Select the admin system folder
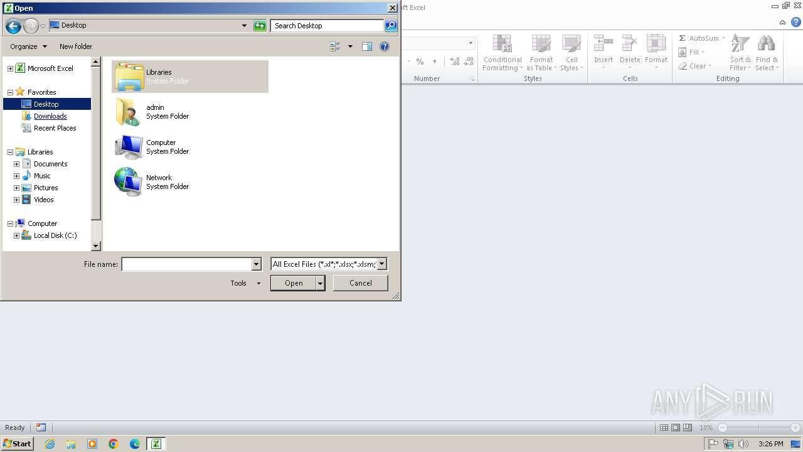The image size is (803, 452). (189, 112)
